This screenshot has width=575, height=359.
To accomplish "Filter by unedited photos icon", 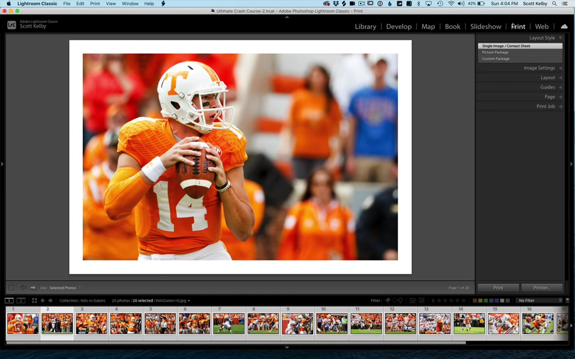I will click(x=422, y=301).
